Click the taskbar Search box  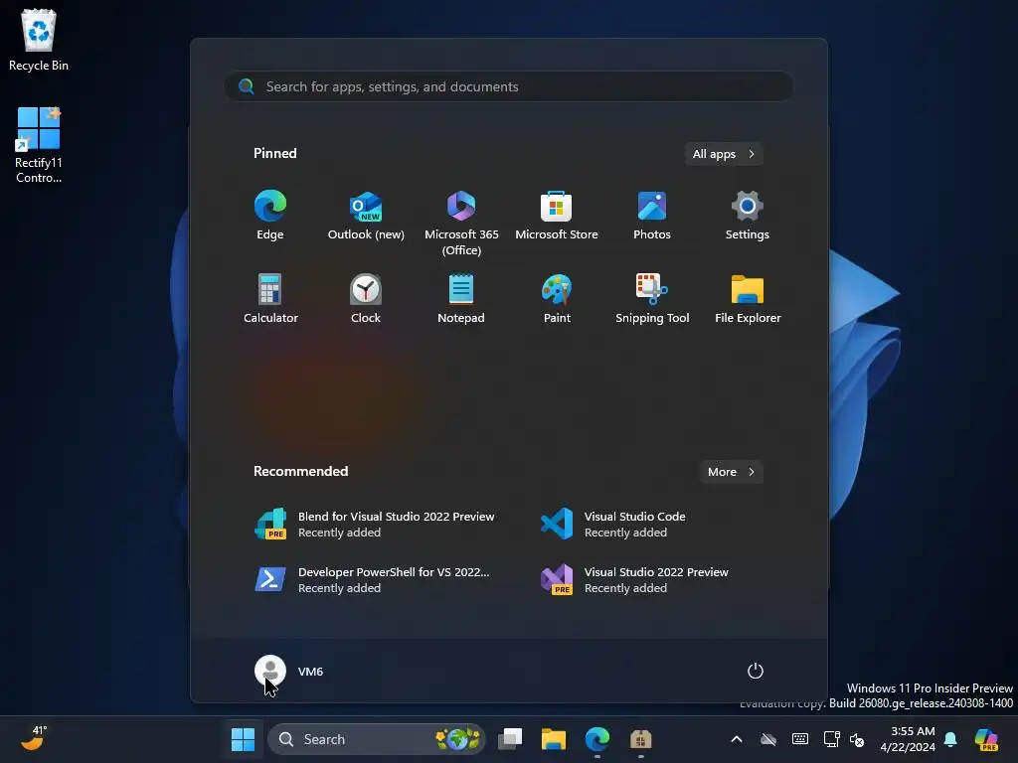click(x=376, y=739)
